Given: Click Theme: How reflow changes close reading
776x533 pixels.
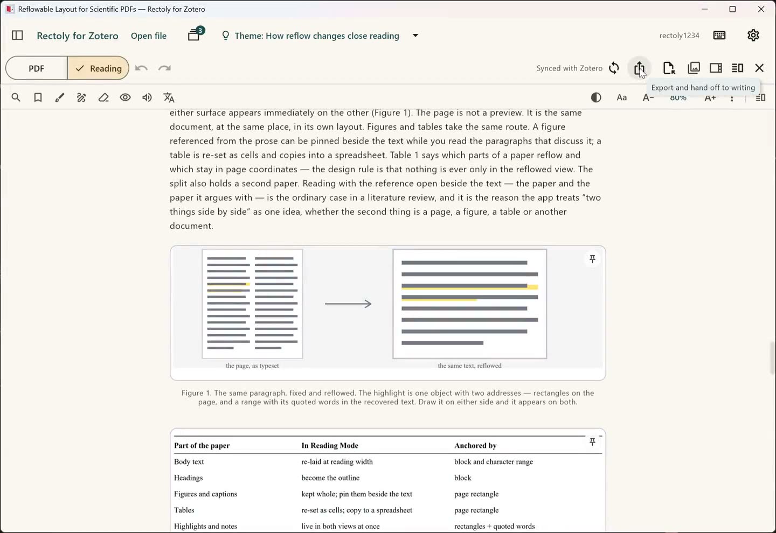Looking at the screenshot, I should (317, 36).
